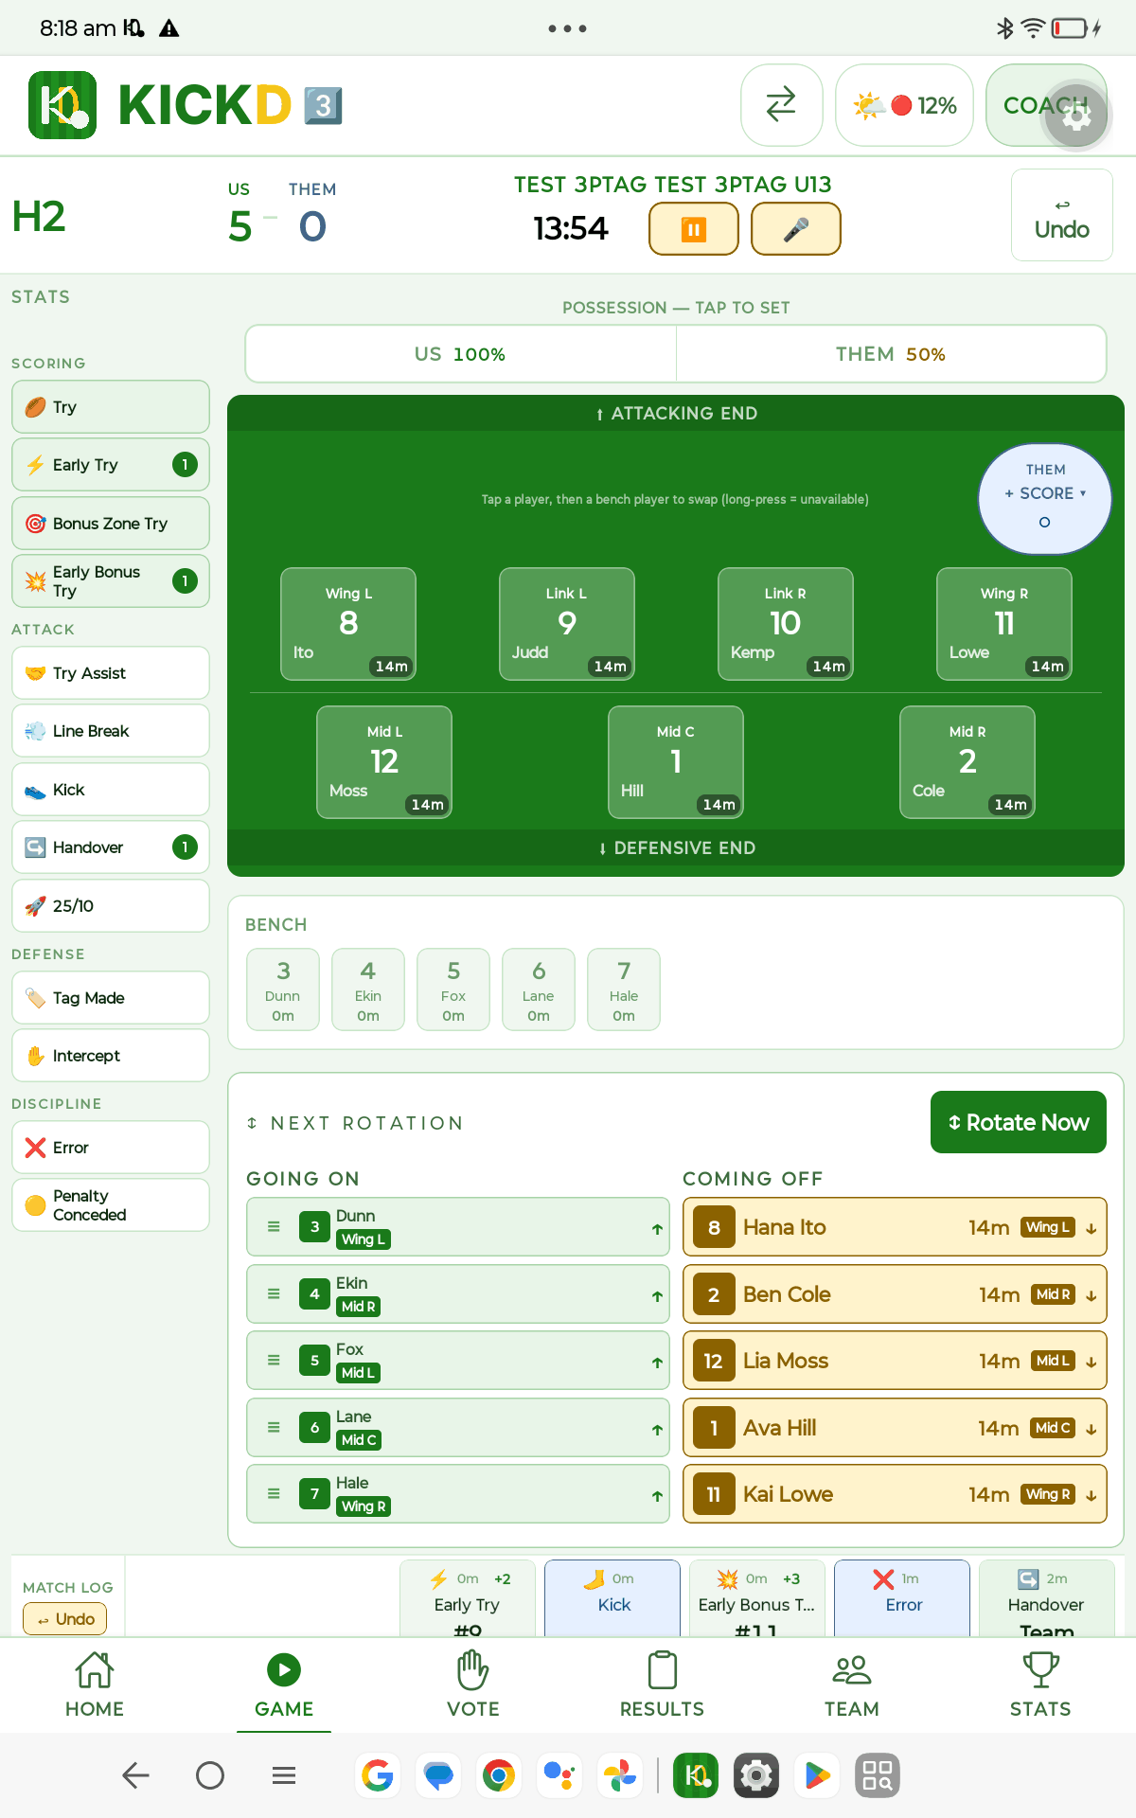Set possession to US
Image resolution: width=1136 pixels, height=1818 pixels.
click(461, 354)
